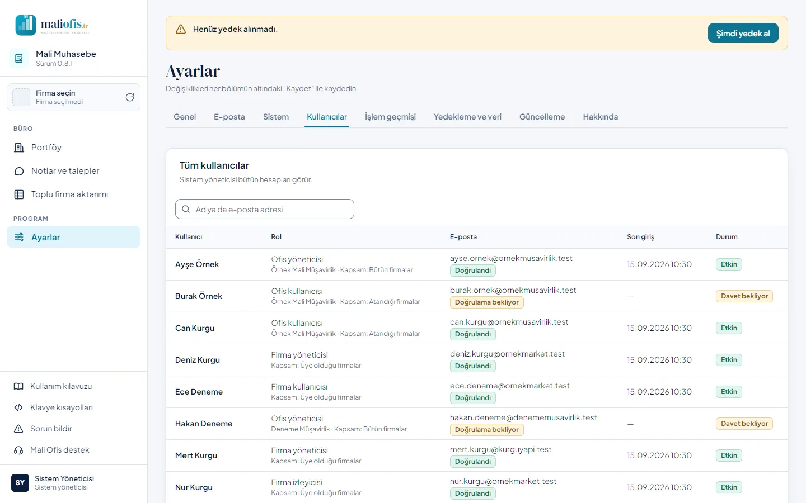Click the Nur Kurgu user name
This screenshot has height=503, width=806.
coord(194,487)
